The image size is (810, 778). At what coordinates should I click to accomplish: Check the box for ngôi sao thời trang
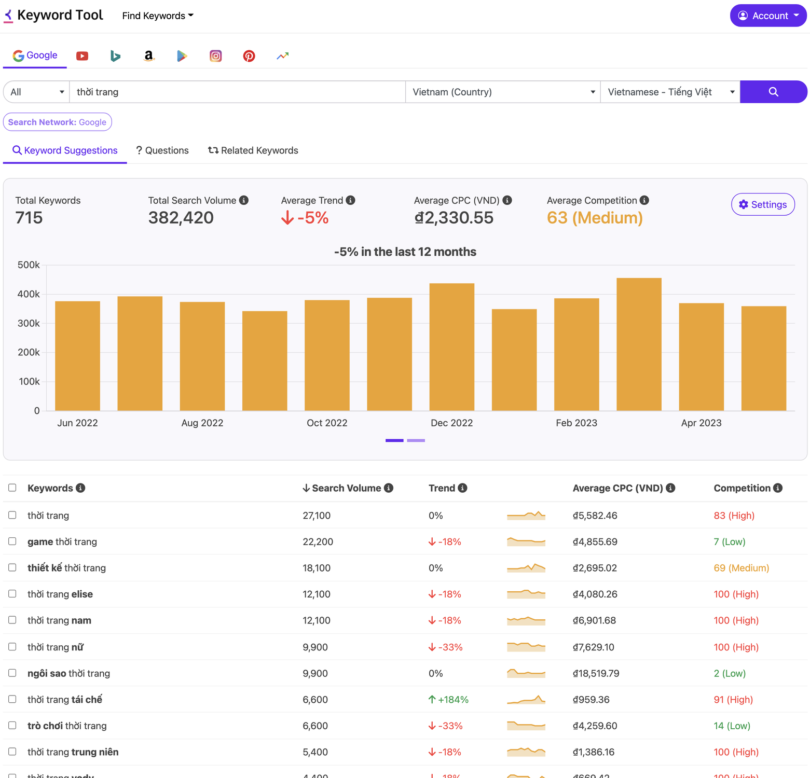pos(12,673)
